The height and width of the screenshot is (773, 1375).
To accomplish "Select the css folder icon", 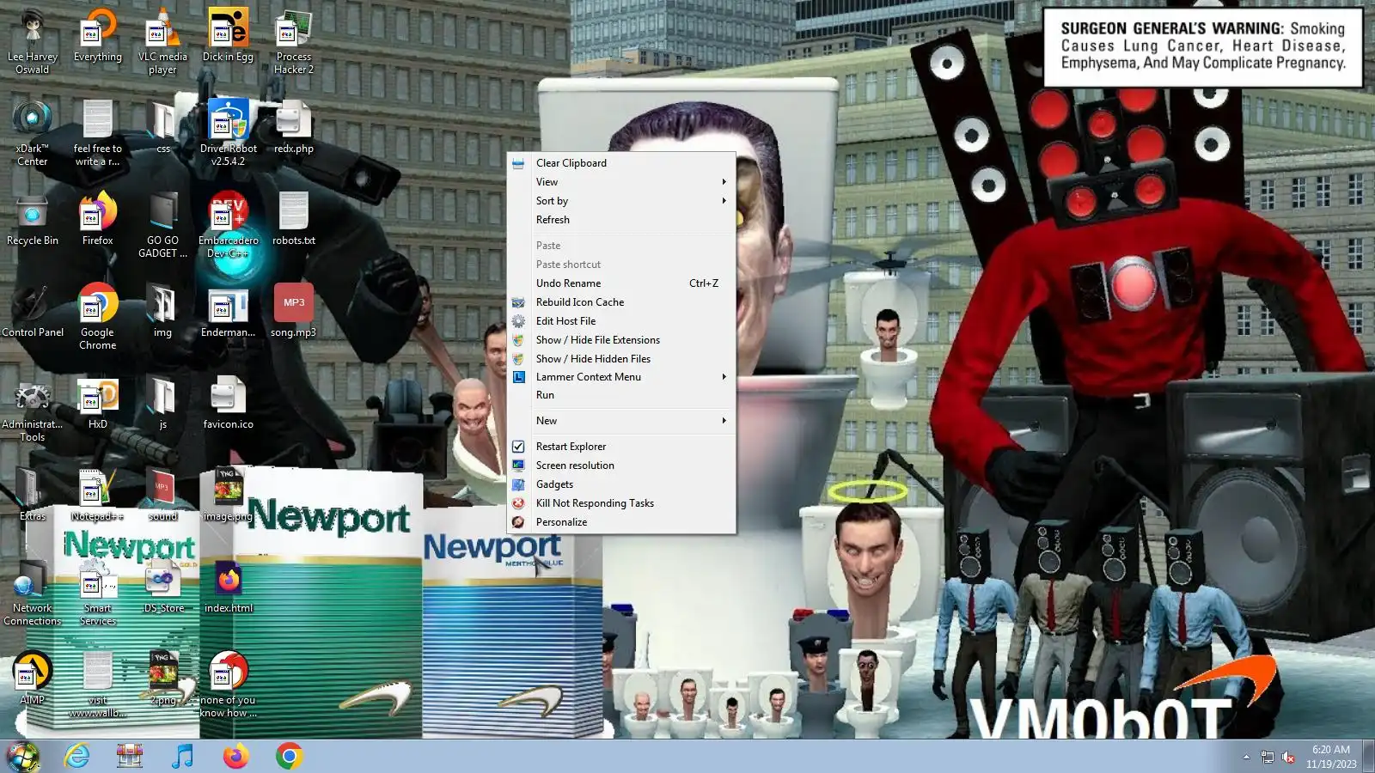I will [x=163, y=127].
